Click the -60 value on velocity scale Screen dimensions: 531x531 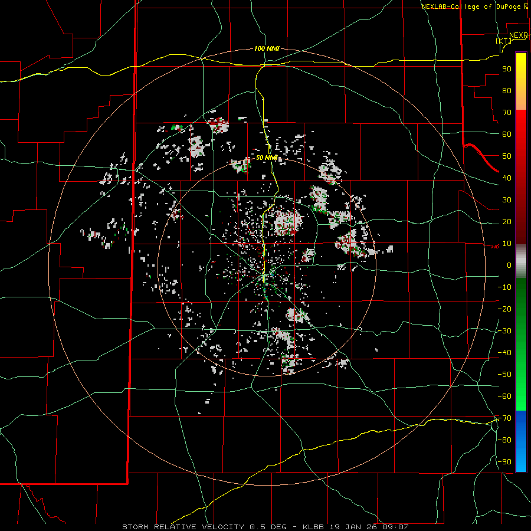pyautogui.click(x=504, y=396)
